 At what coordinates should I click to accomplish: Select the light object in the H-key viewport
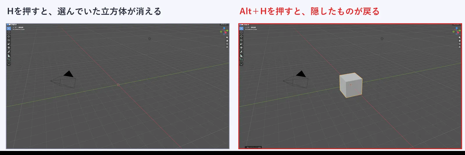coord(150,39)
